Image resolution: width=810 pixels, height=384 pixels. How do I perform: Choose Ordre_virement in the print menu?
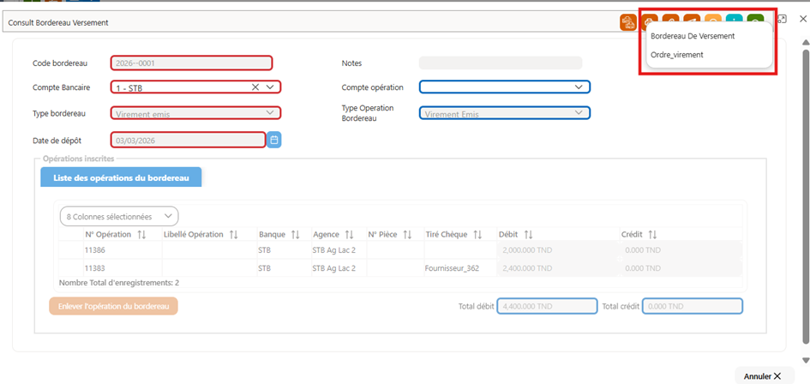(x=677, y=54)
